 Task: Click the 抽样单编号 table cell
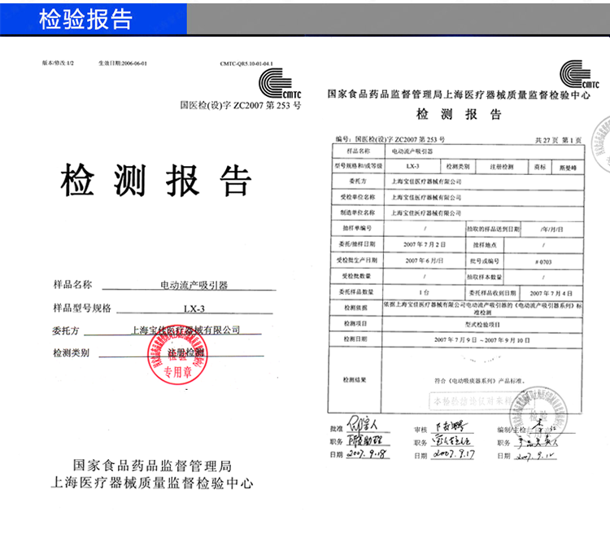[x=358, y=228]
